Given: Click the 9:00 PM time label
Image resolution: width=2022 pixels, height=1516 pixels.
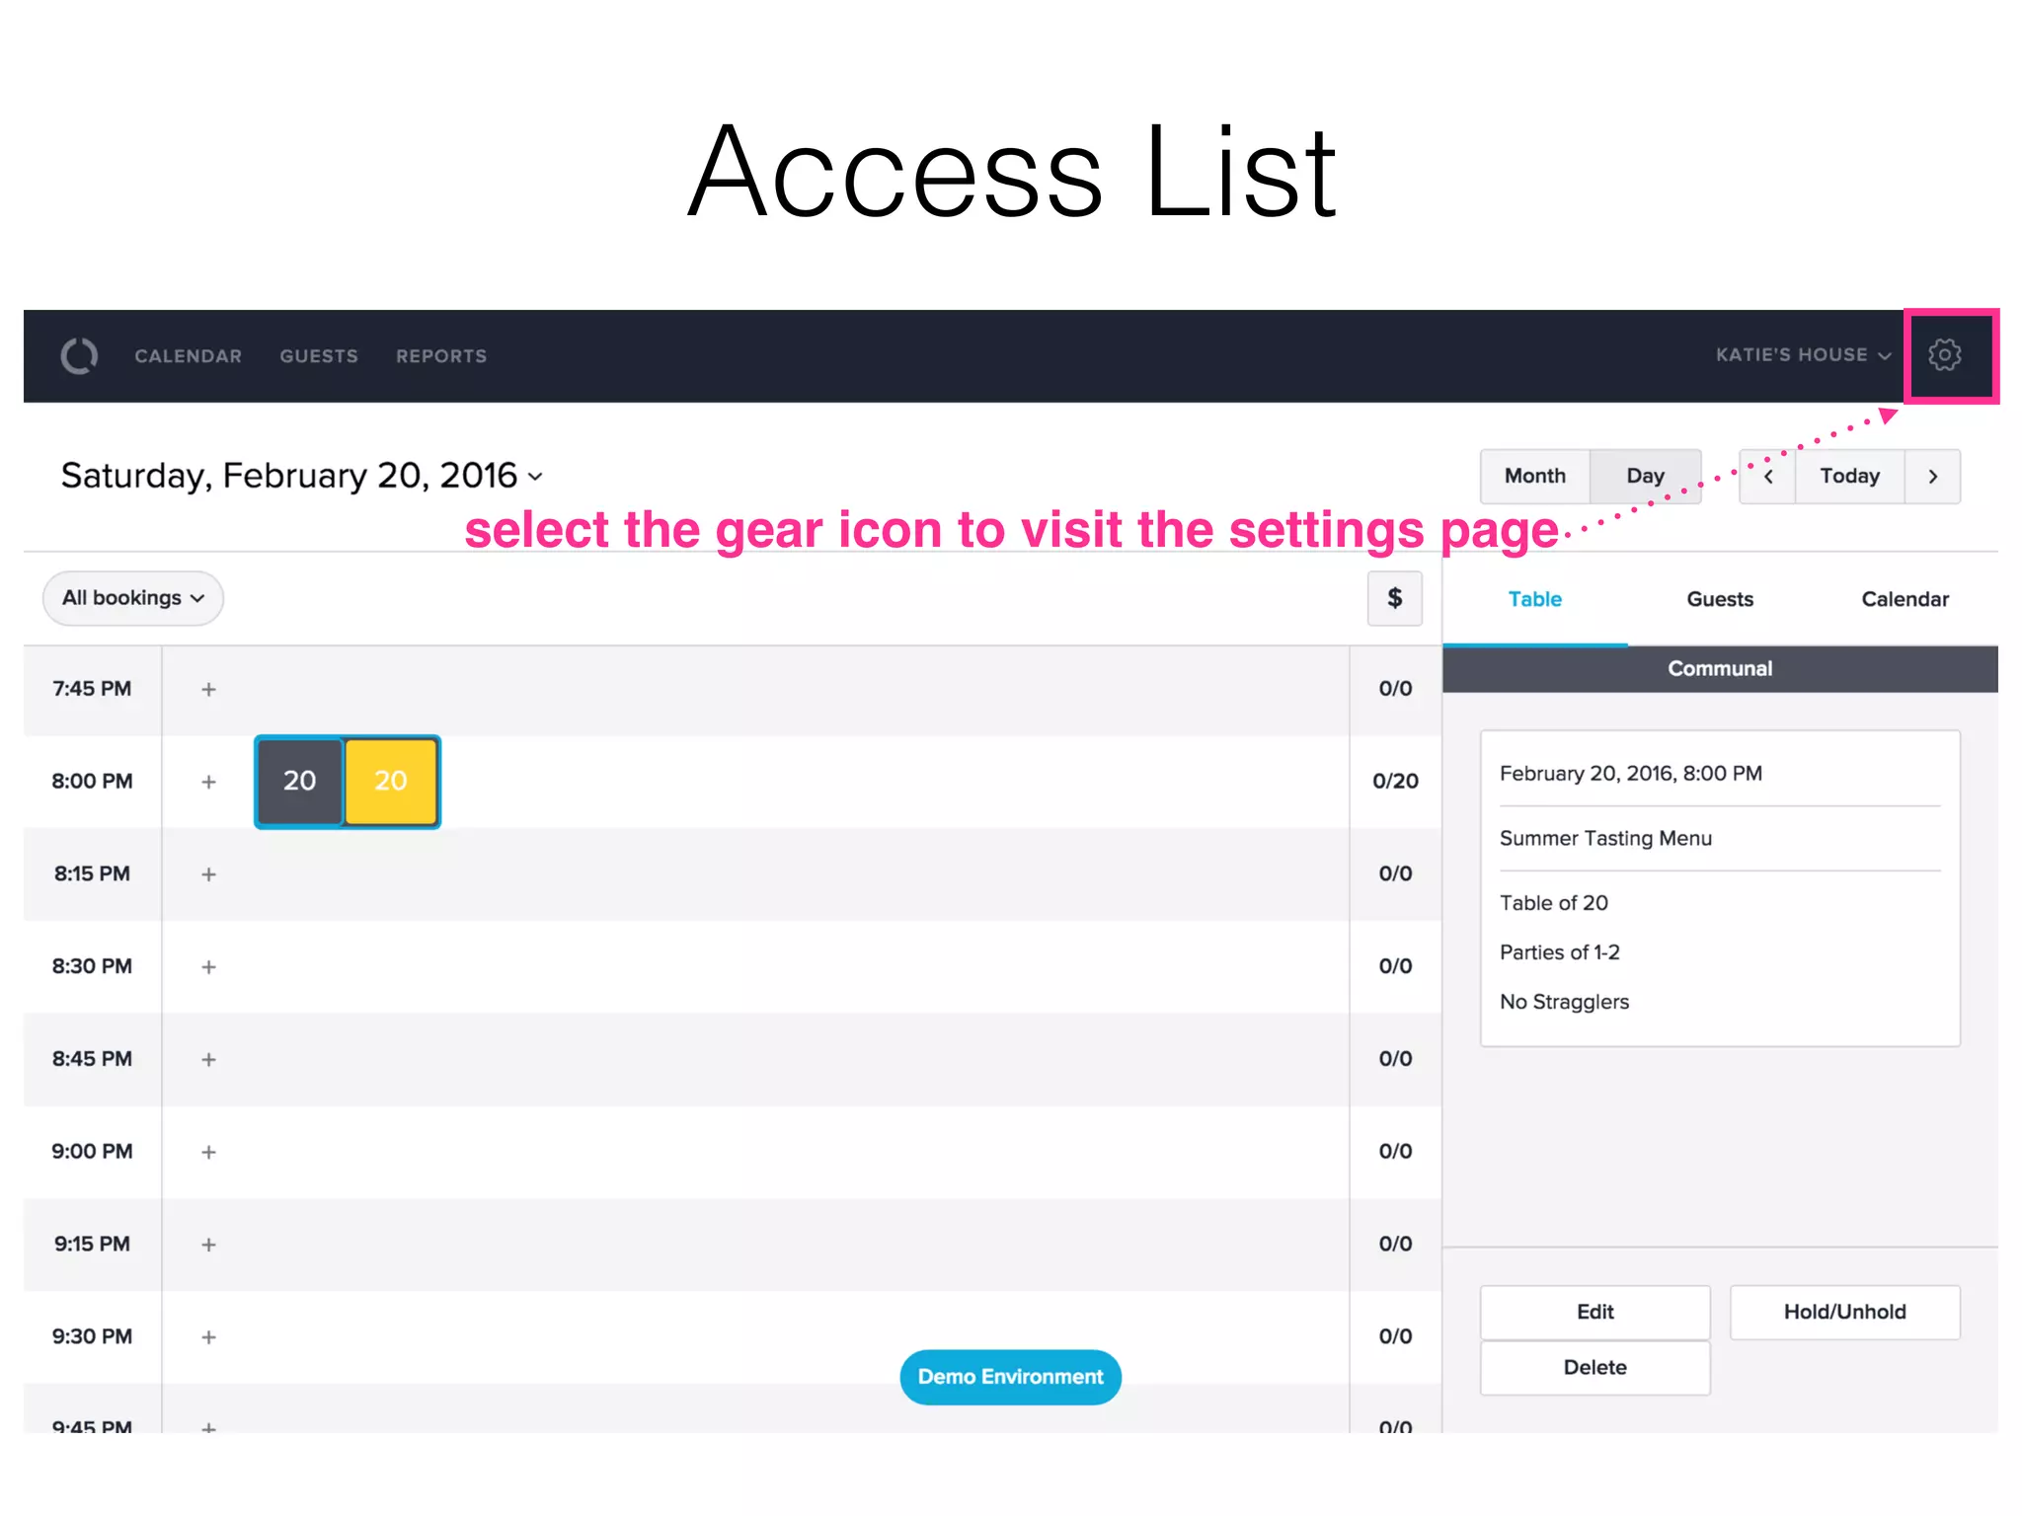Looking at the screenshot, I should 92,1152.
